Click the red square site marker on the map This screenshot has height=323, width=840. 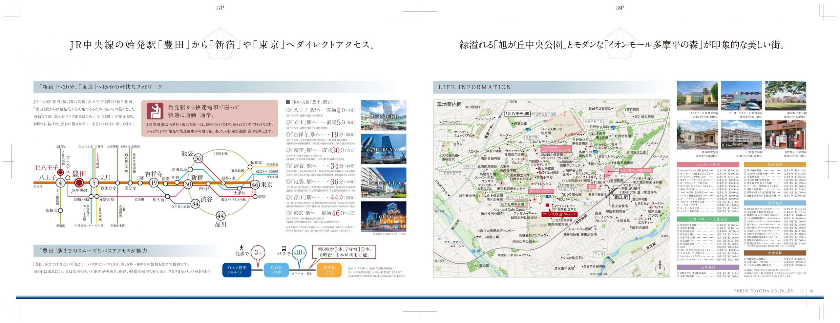coord(547,206)
